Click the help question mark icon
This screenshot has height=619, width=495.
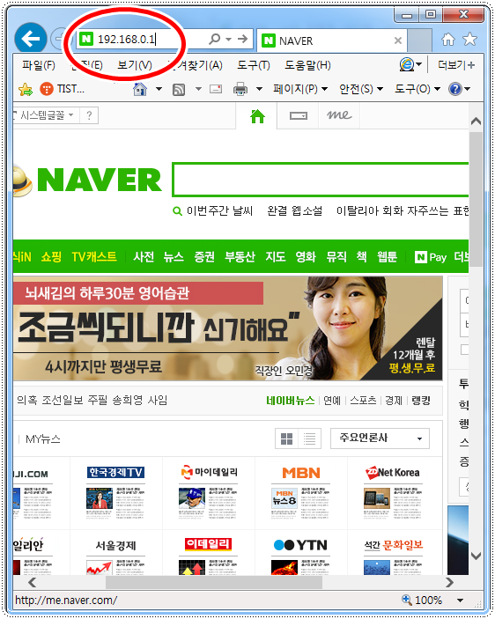[455, 89]
